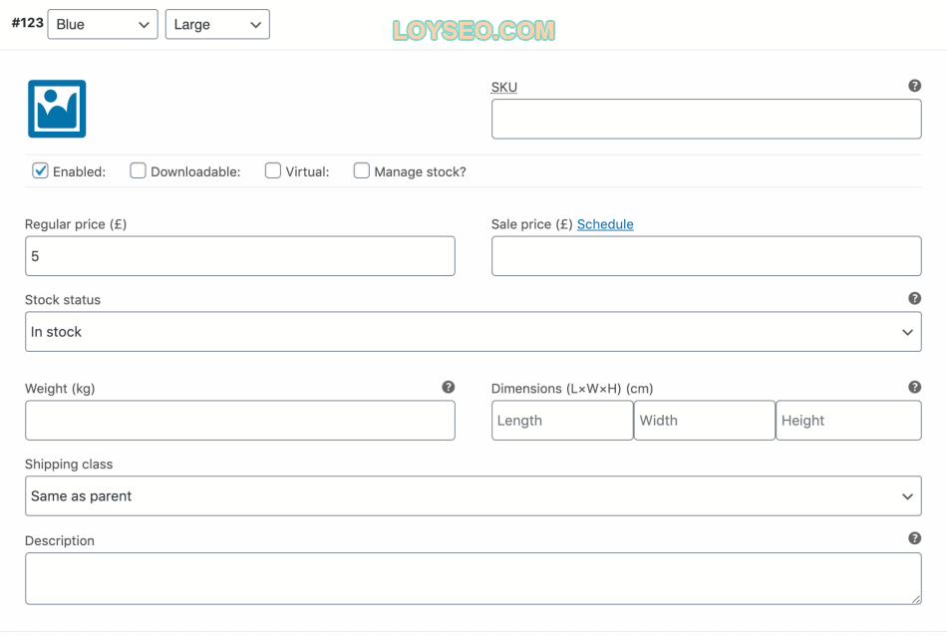Click the #123 variation ID label

pyautogui.click(x=28, y=23)
